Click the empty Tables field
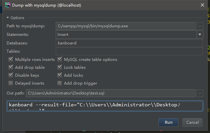The image size is (210, 133). pyautogui.click(x=129, y=51)
